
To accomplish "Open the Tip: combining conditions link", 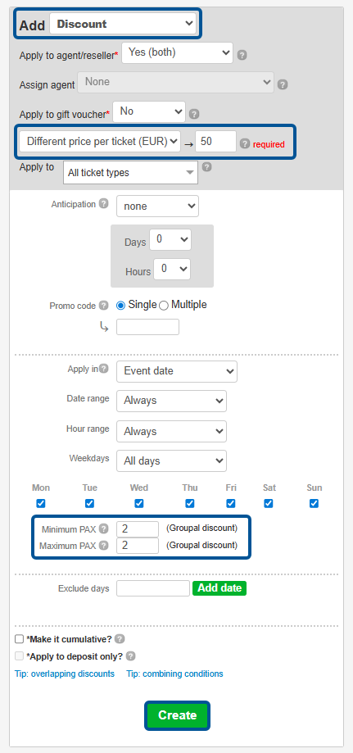I will click(x=174, y=674).
